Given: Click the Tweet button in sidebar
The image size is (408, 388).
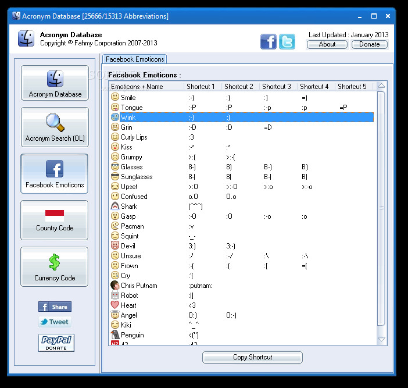Looking at the screenshot, I should tap(55, 322).
